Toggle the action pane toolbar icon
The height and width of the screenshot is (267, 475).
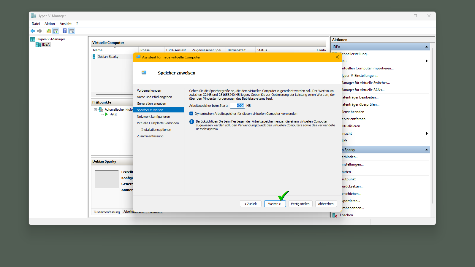72,31
